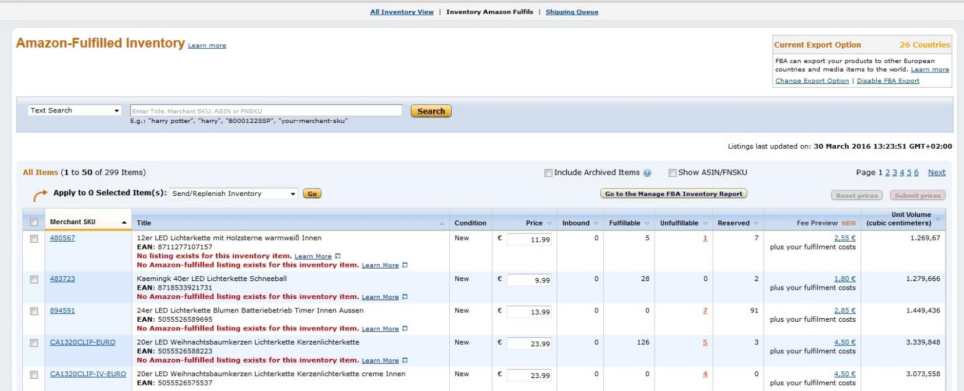Click the Search button
The width and height of the screenshot is (964, 391).
(x=431, y=111)
